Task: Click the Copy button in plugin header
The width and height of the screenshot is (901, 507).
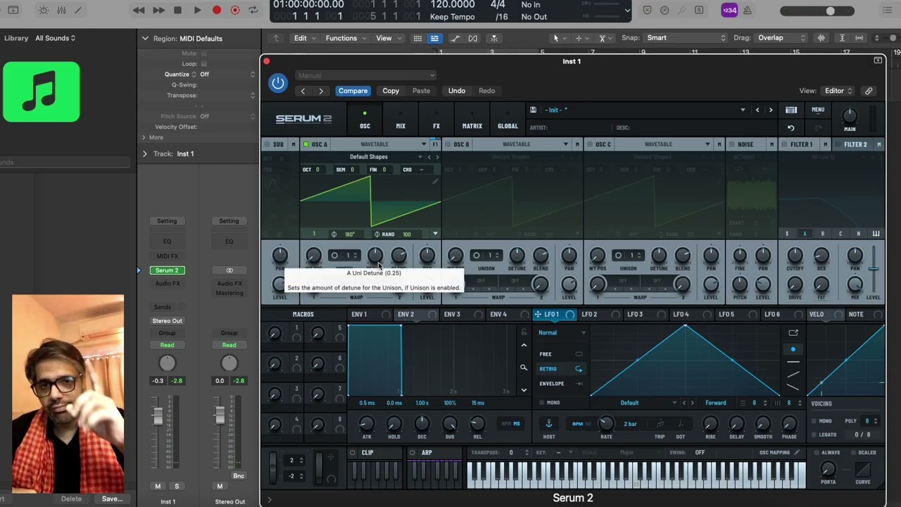Action: point(391,91)
